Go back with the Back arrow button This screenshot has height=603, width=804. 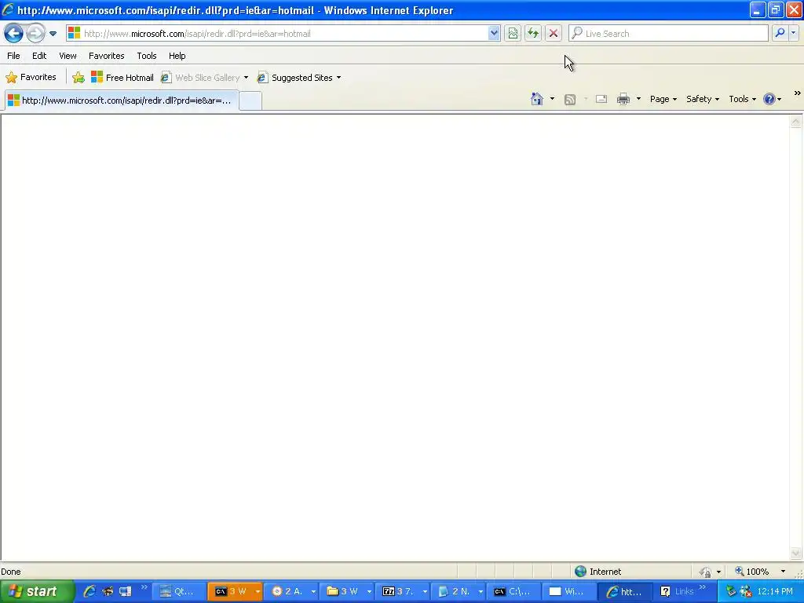13,33
